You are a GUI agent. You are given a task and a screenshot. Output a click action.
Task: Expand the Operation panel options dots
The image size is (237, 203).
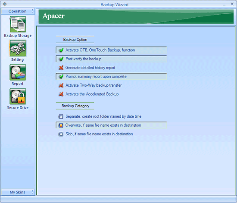[32, 11]
